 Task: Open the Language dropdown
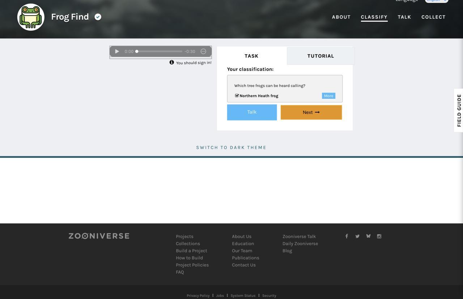(x=437, y=1)
